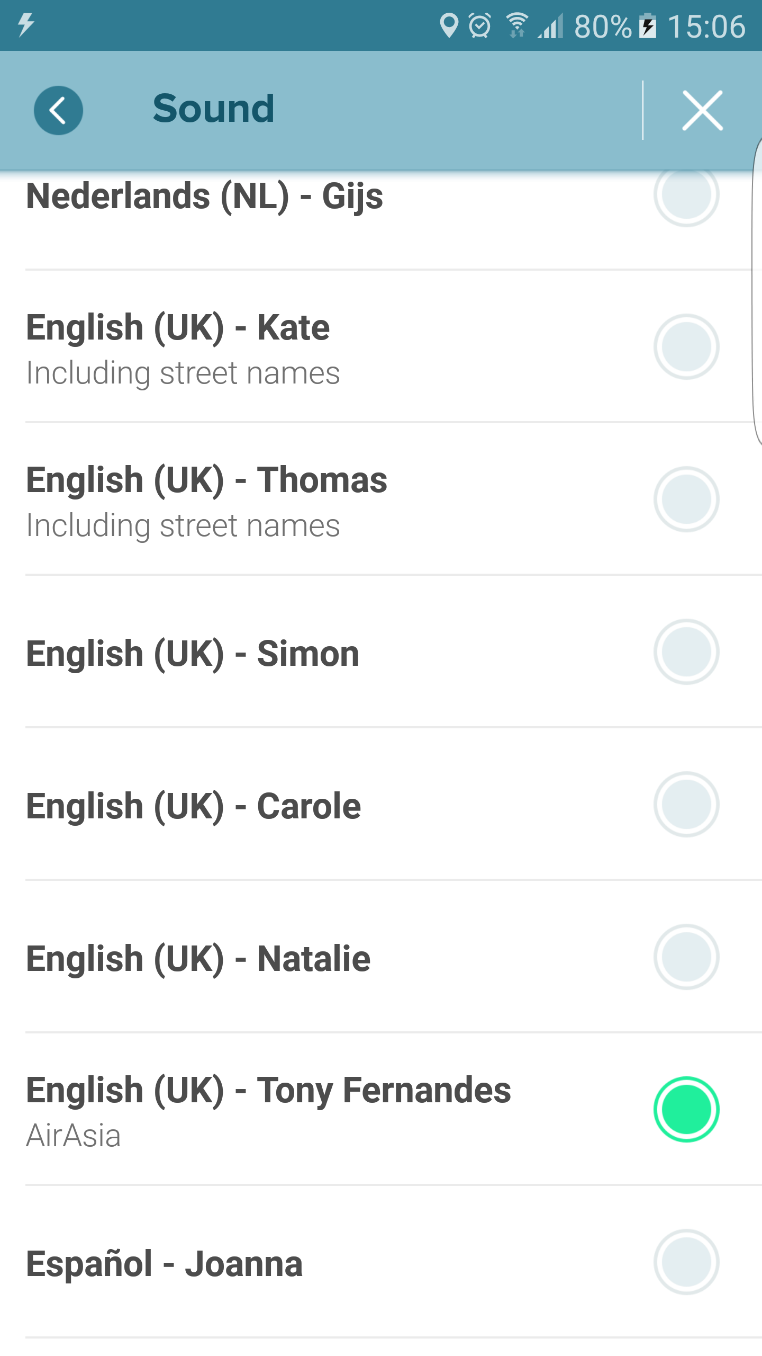Image resolution: width=762 pixels, height=1356 pixels.
Task: Click the selected Tony Fernandes radio button
Action: (686, 1109)
